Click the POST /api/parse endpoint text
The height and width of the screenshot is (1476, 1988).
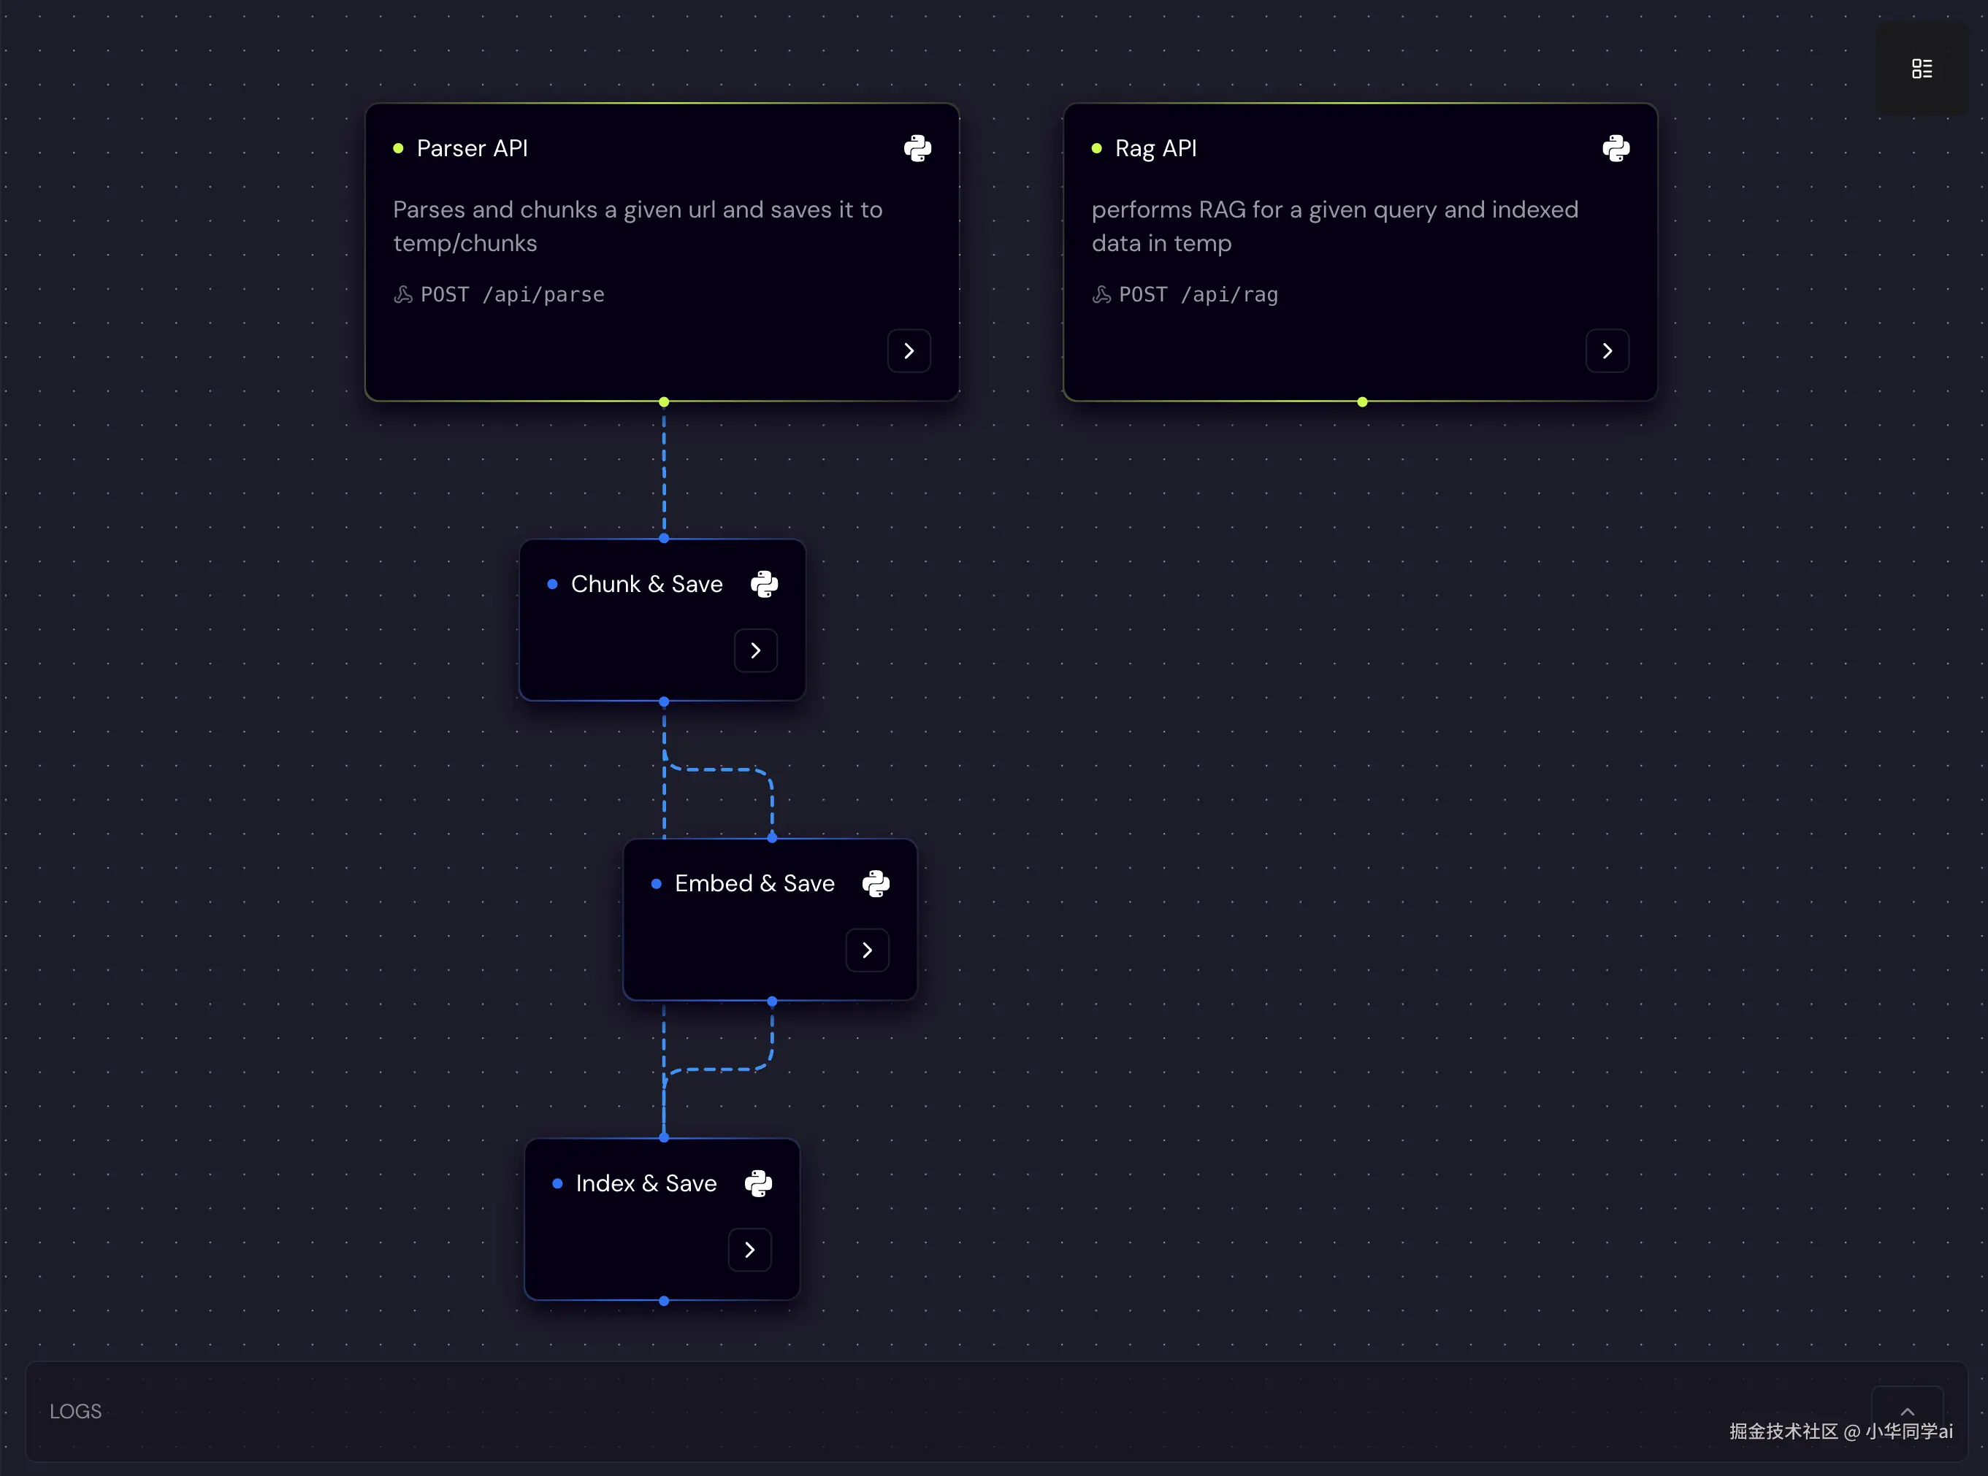tap(512, 295)
